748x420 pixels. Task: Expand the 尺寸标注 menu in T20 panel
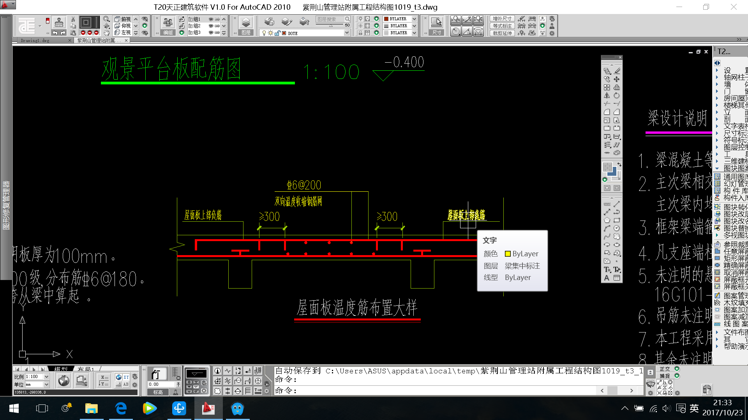click(x=732, y=133)
